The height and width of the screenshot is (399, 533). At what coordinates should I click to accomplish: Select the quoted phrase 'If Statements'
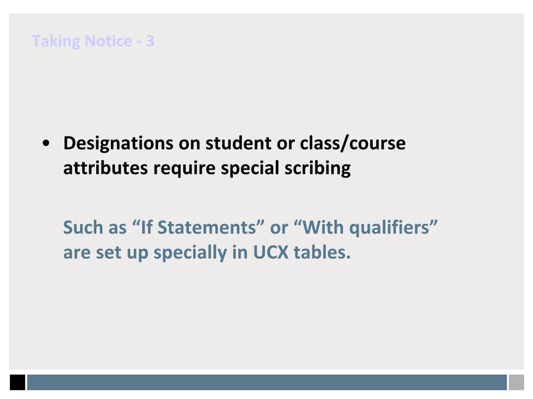pyautogui.click(x=198, y=228)
